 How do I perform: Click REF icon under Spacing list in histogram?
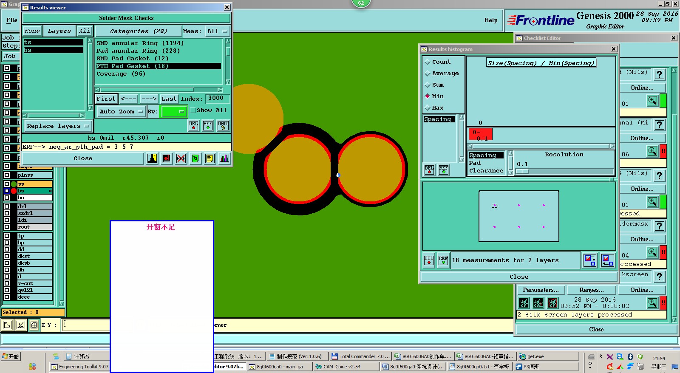tap(444, 170)
